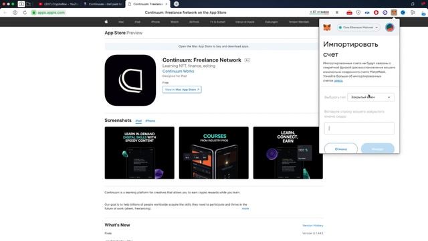Open 'Hanya di Apple' in the nav bar

[245, 22]
